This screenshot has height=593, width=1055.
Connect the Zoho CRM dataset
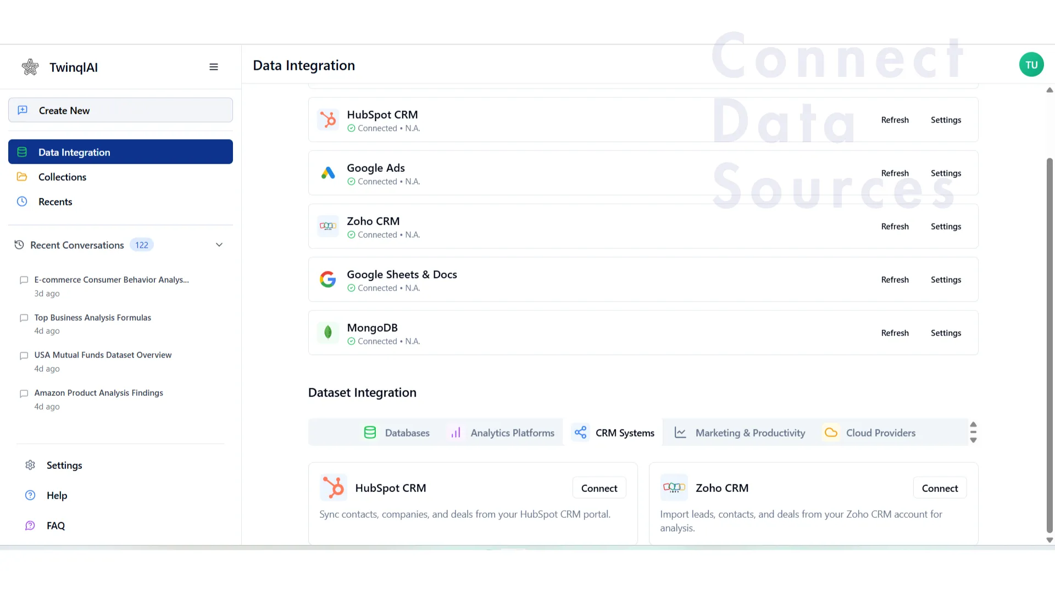tap(940, 488)
